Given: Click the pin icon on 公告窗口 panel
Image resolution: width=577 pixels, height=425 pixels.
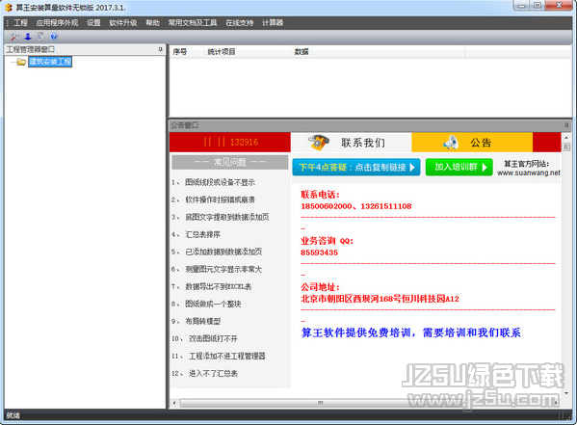Looking at the screenshot, I should (566, 125).
